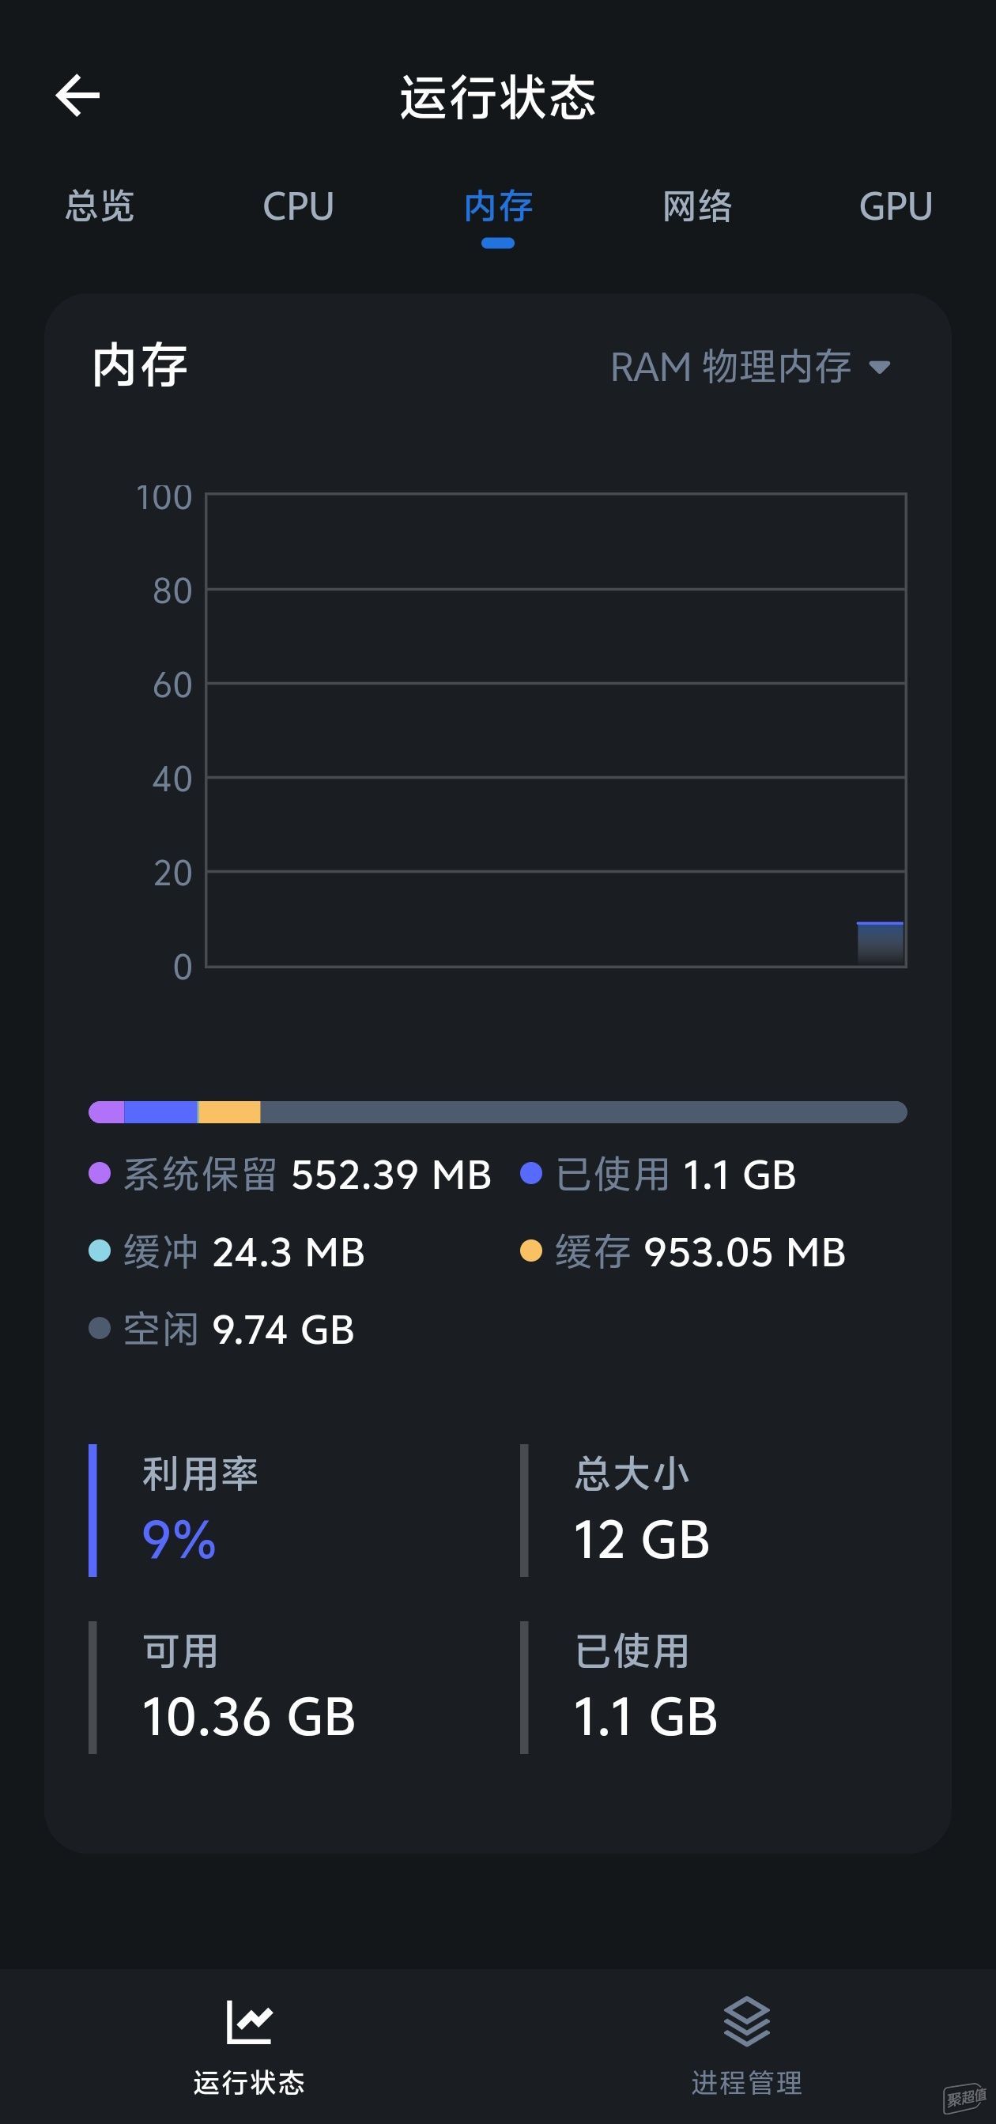
Task: Tap the 可用 10.36 GB stat
Action: point(248,1687)
